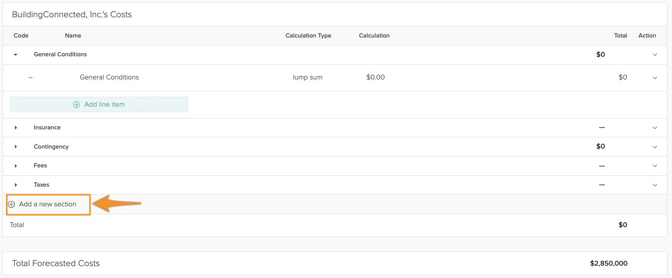Image resolution: width=672 pixels, height=278 pixels.
Task: Open action menu for Taxes row
Action: (655, 185)
